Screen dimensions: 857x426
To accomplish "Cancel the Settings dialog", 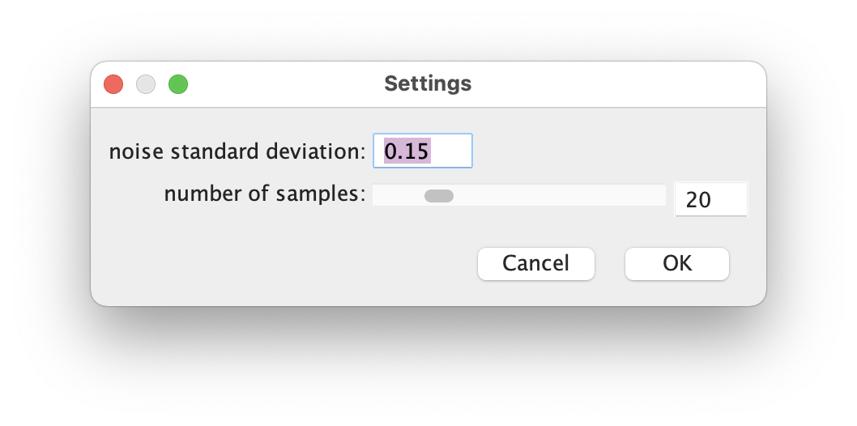I will point(536,264).
